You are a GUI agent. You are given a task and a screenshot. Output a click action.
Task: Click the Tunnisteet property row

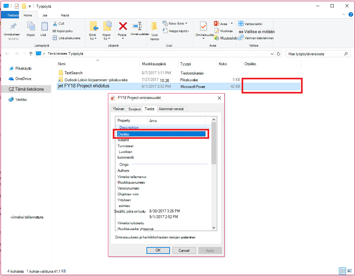(x=125, y=146)
